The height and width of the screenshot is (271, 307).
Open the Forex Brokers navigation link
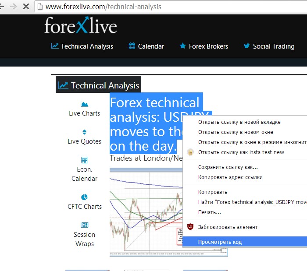(x=208, y=46)
